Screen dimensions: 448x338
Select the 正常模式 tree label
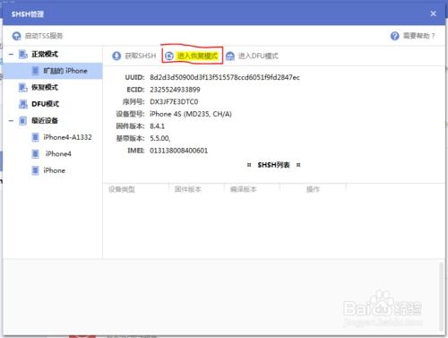[45, 55]
